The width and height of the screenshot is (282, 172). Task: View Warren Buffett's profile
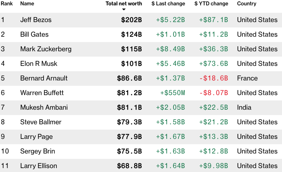click(42, 93)
